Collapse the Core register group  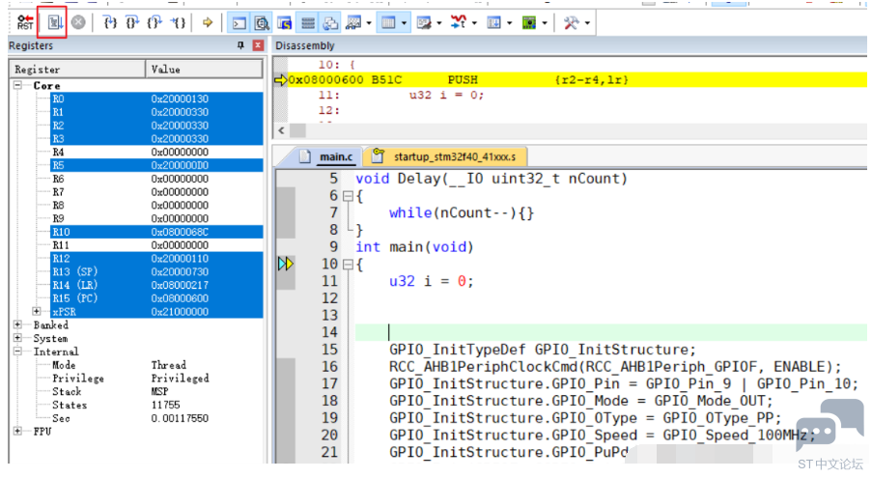pos(17,85)
